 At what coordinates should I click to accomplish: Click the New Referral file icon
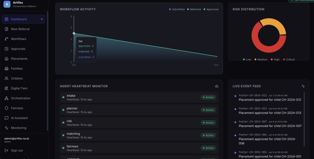click(6, 29)
